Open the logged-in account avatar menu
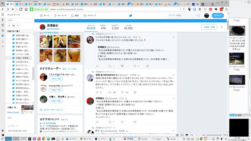The width and height of the screenshot is (251, 141). click(207, 16)
